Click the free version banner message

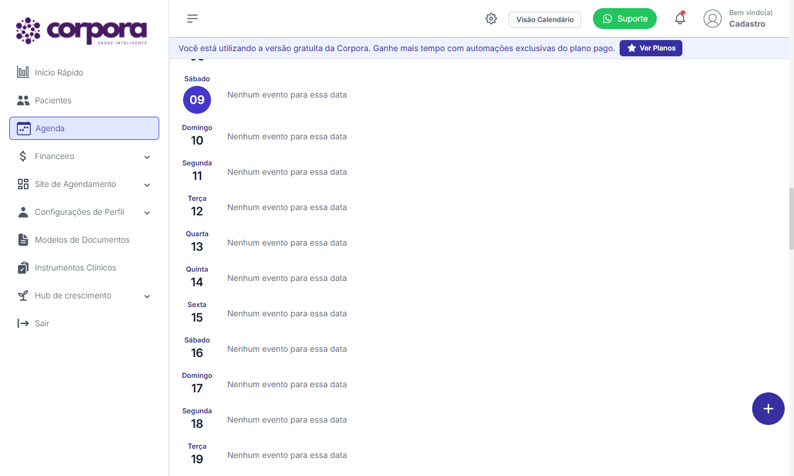pyautogui.click(x=396, y=48)
